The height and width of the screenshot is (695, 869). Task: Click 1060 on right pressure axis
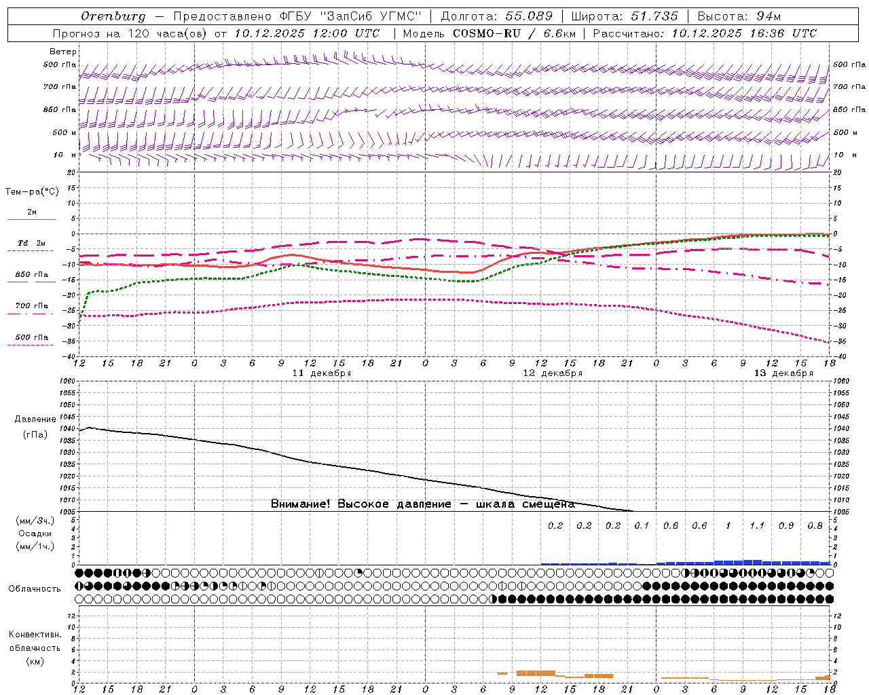[x=841, y=381]
